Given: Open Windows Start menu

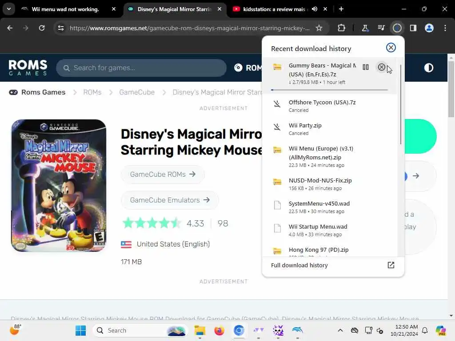Looking at the screenshot, I should pos(80,330).
